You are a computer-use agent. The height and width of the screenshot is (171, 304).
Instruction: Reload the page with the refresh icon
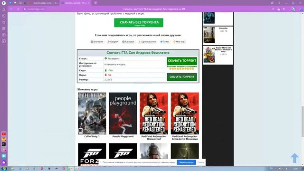coord(18,9)
